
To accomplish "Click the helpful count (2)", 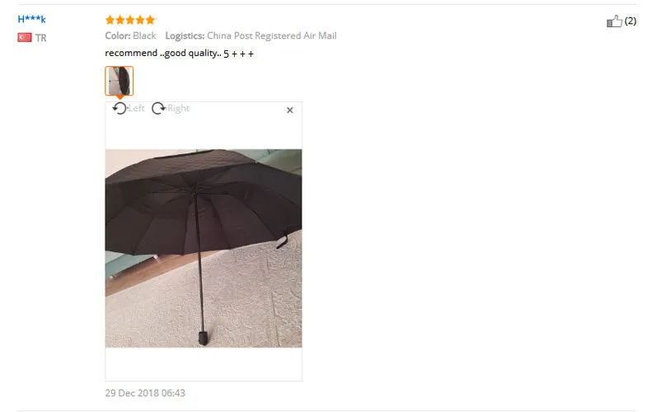I will point(630,21).
